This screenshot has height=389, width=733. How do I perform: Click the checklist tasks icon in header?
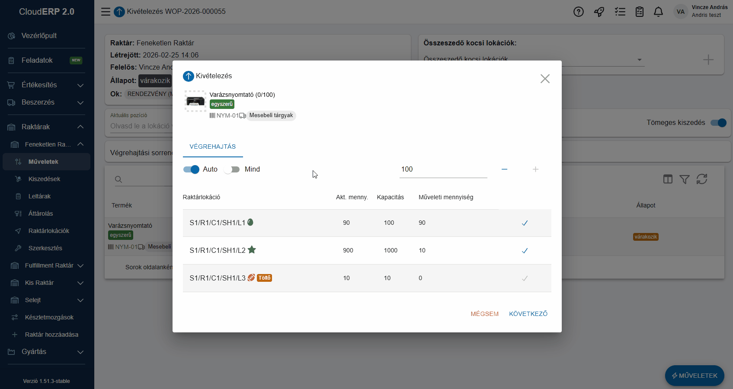pos(620,12)
